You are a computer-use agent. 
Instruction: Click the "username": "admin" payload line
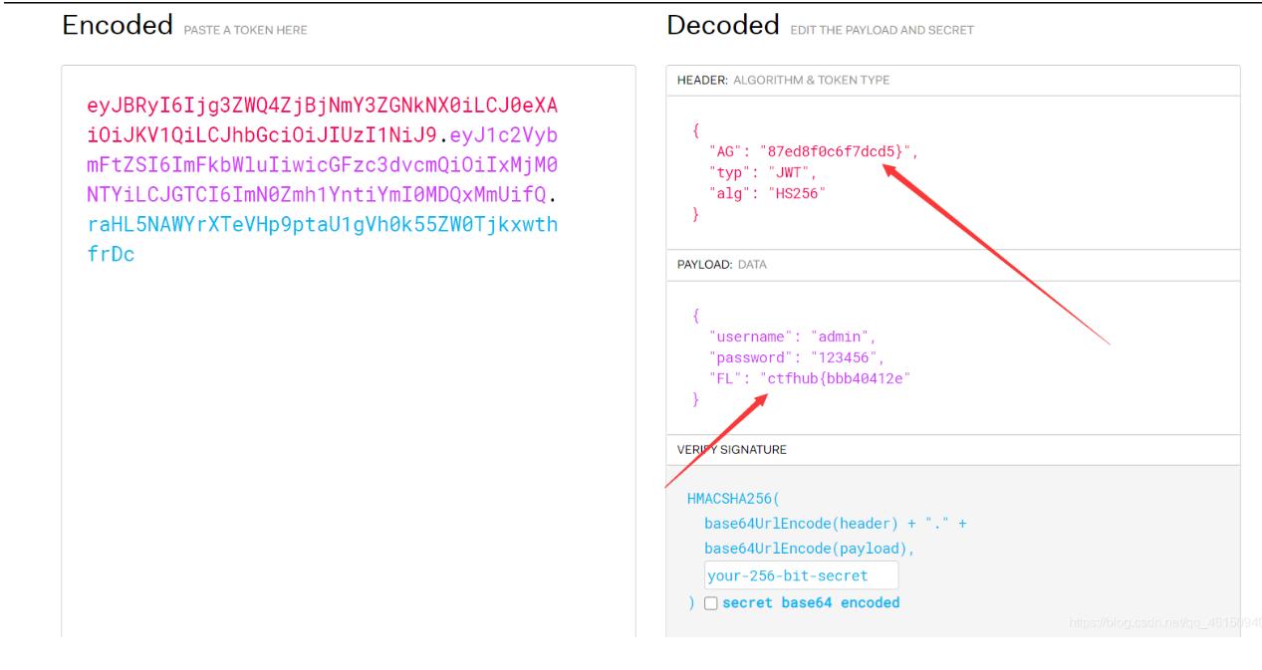tap(793, 336)
